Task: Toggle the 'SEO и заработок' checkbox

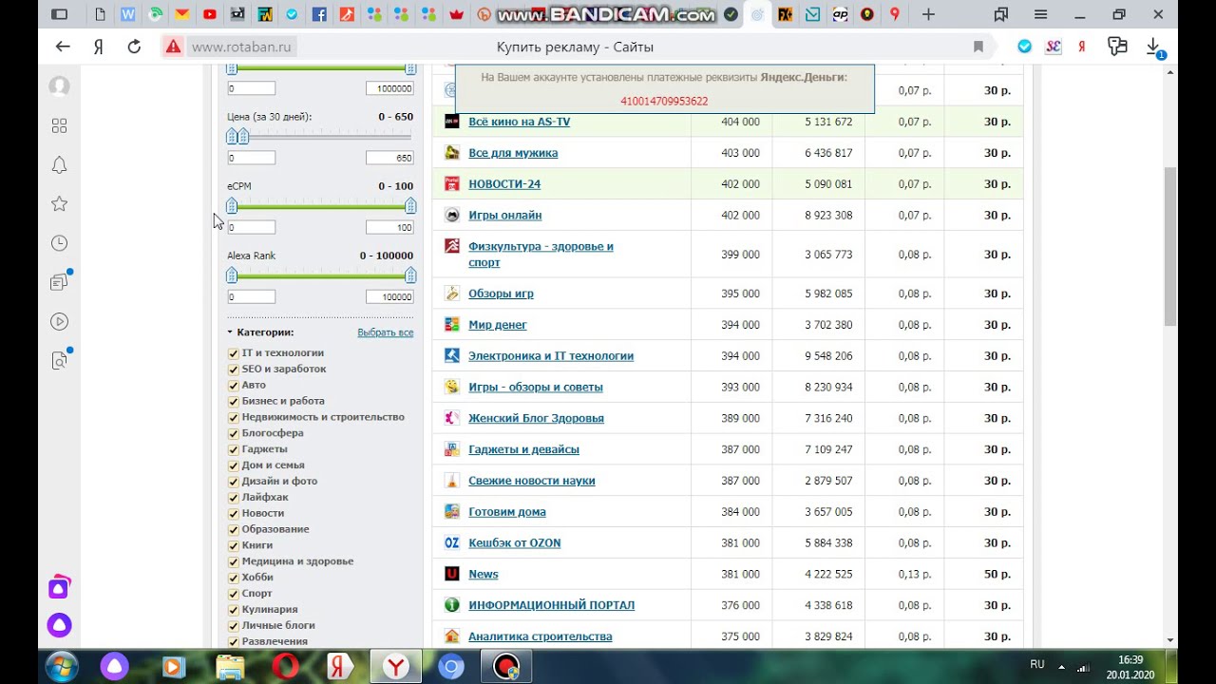Action: (233, 369)
